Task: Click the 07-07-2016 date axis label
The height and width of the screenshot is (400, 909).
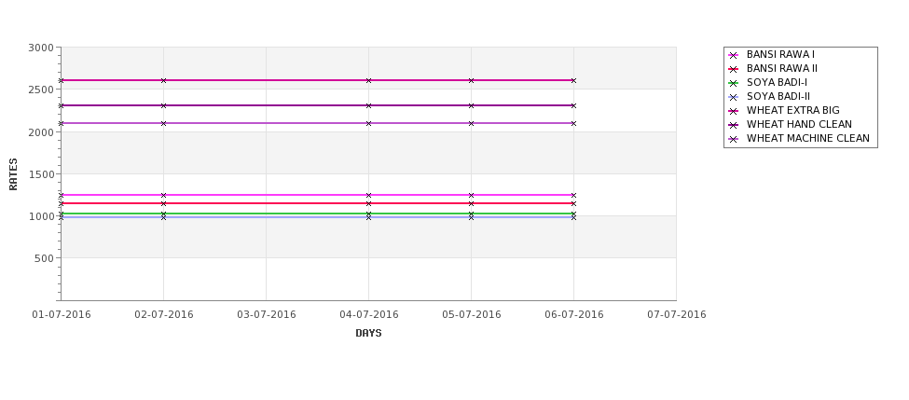Action: [677, 315]
